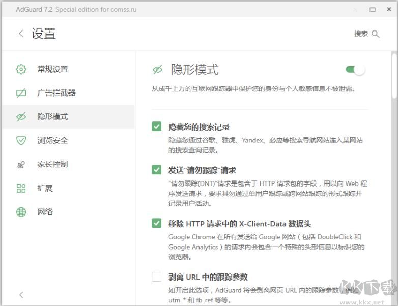Viewport: 398px width, 306px height.
Task: Click the 搜索 label
Action: 361,34
